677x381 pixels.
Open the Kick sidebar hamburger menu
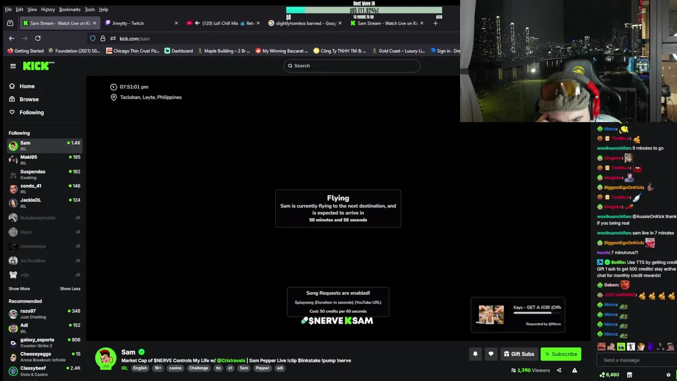13,66
